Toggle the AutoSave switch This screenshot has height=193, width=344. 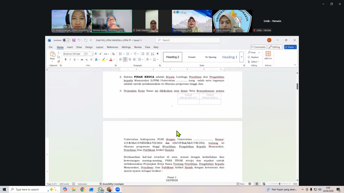[66, 40]
